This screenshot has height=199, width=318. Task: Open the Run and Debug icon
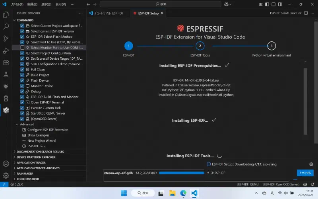coord(6,51)
